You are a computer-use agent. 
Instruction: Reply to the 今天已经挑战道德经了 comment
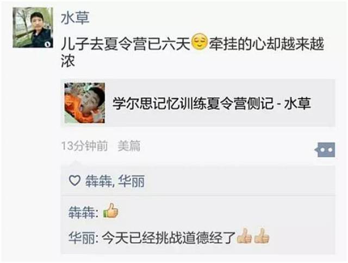pyautogui.click(x=169, y=237)
